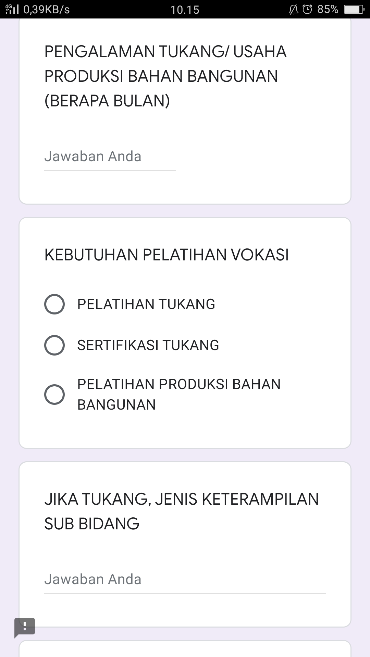Tap the PENGALAMAN TUKANG question title
Viewport: 370px width, 657px height.
click(165, 76)
